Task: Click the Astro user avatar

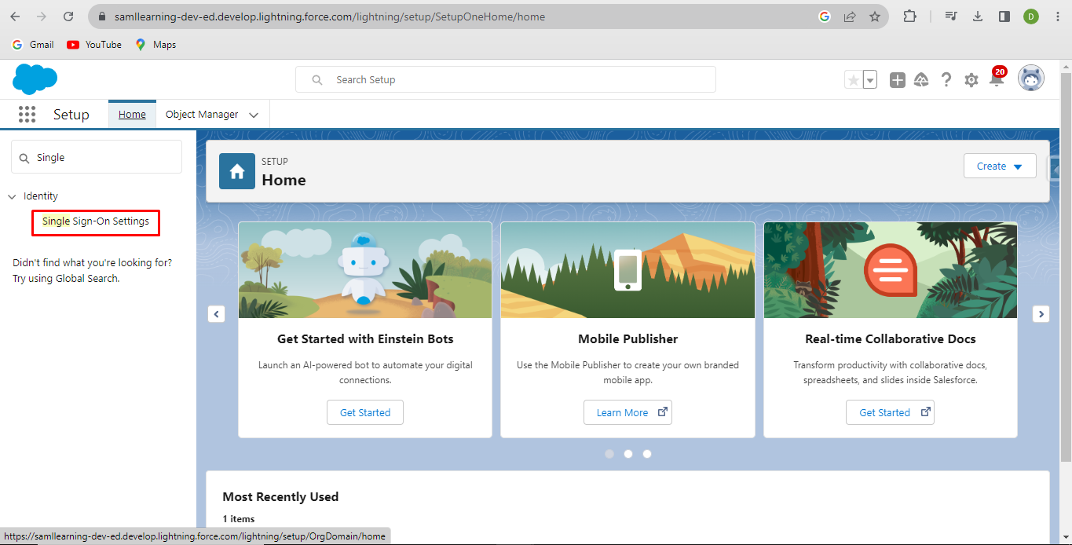Action: (x=1031, y=78)
